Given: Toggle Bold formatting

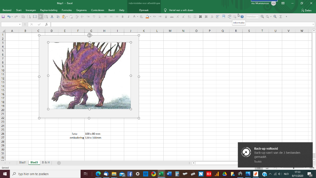Looking at the screenshot, I should click(x=123, y=17).
